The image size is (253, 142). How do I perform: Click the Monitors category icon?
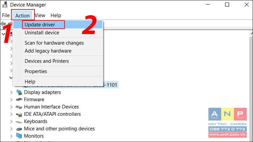click(19, 136)
